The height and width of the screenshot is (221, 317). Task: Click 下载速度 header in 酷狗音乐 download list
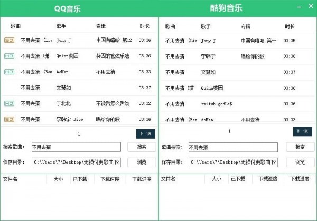(x=268, y=179)
